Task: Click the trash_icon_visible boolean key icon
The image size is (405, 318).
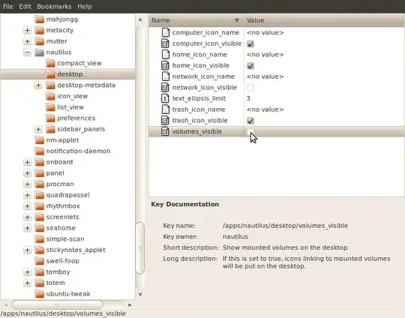Action: pos(165,121)
